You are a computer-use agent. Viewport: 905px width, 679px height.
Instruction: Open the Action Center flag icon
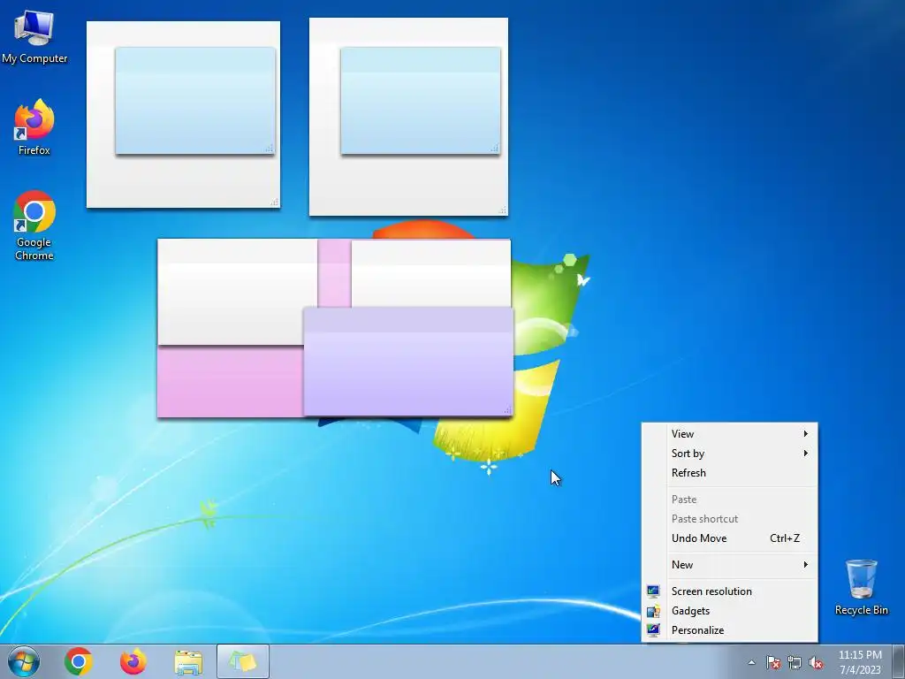(x=773, y=662)
